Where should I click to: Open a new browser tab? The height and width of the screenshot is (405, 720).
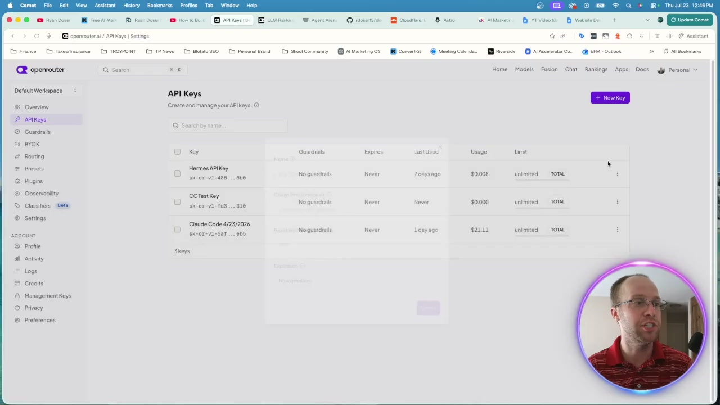tap(614, 20)
